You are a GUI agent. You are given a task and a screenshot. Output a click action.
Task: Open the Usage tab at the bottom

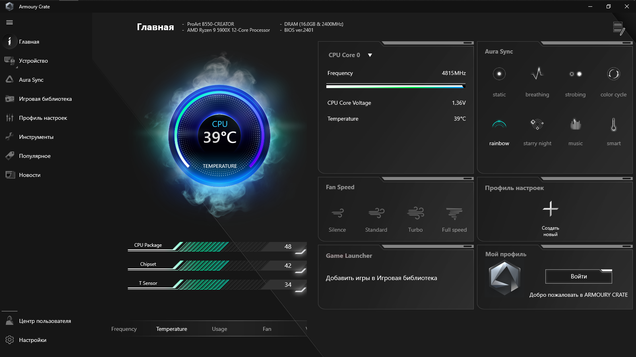pos(219,329)
